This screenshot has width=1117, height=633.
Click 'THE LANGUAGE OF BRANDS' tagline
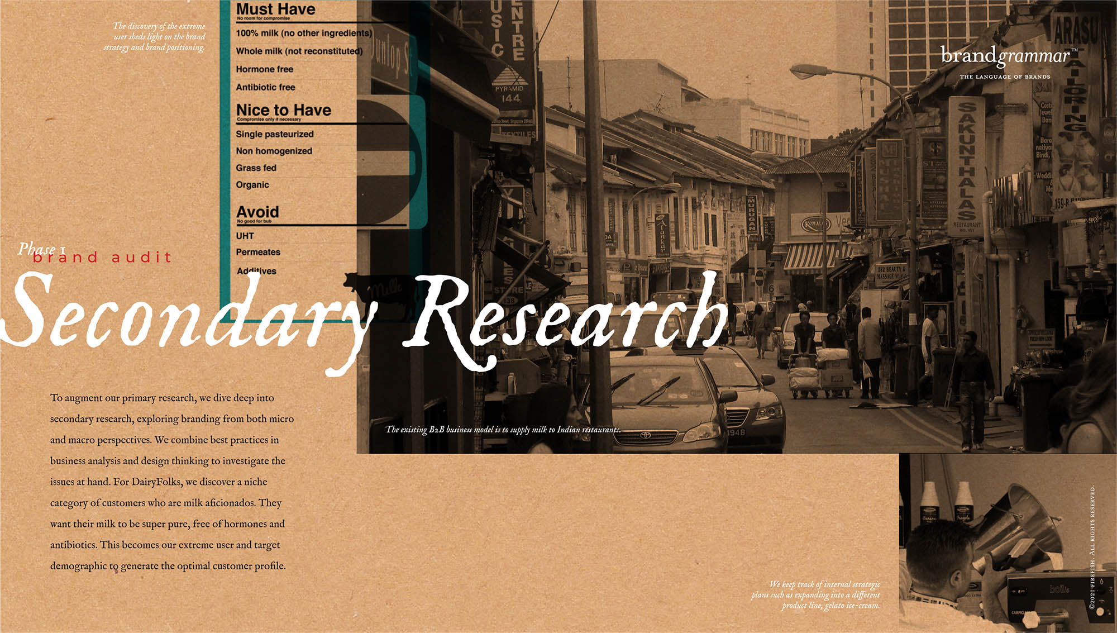pyautogui.click(x=1005, y=77)
